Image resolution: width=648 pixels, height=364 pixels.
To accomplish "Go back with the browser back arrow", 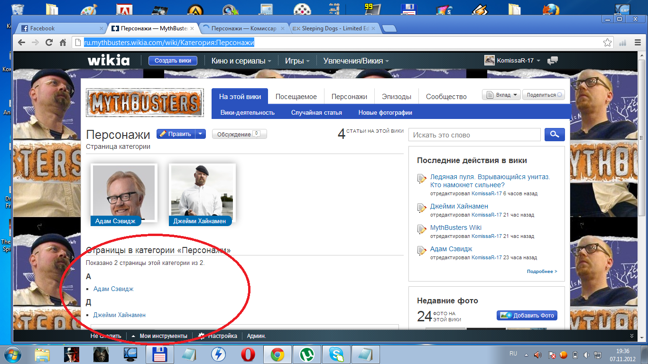I will coord(21,43).
